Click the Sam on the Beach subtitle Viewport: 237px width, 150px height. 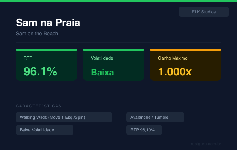point(37,34)
